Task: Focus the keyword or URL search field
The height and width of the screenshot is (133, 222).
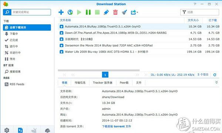Action: (31, 12)
